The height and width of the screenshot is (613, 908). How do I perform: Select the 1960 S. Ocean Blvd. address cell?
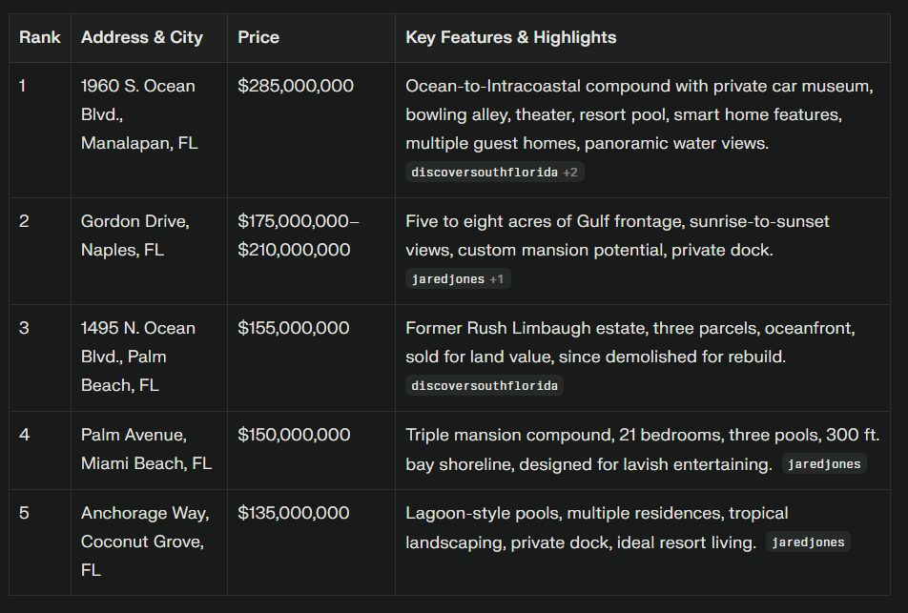click(x=138, y=114)
